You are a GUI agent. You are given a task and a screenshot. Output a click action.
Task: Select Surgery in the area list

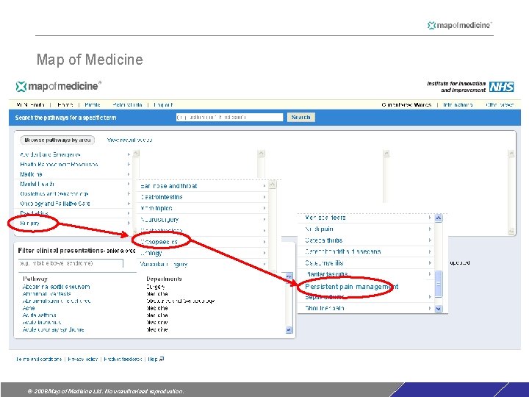pyautogui.click(x=29, y=223)
